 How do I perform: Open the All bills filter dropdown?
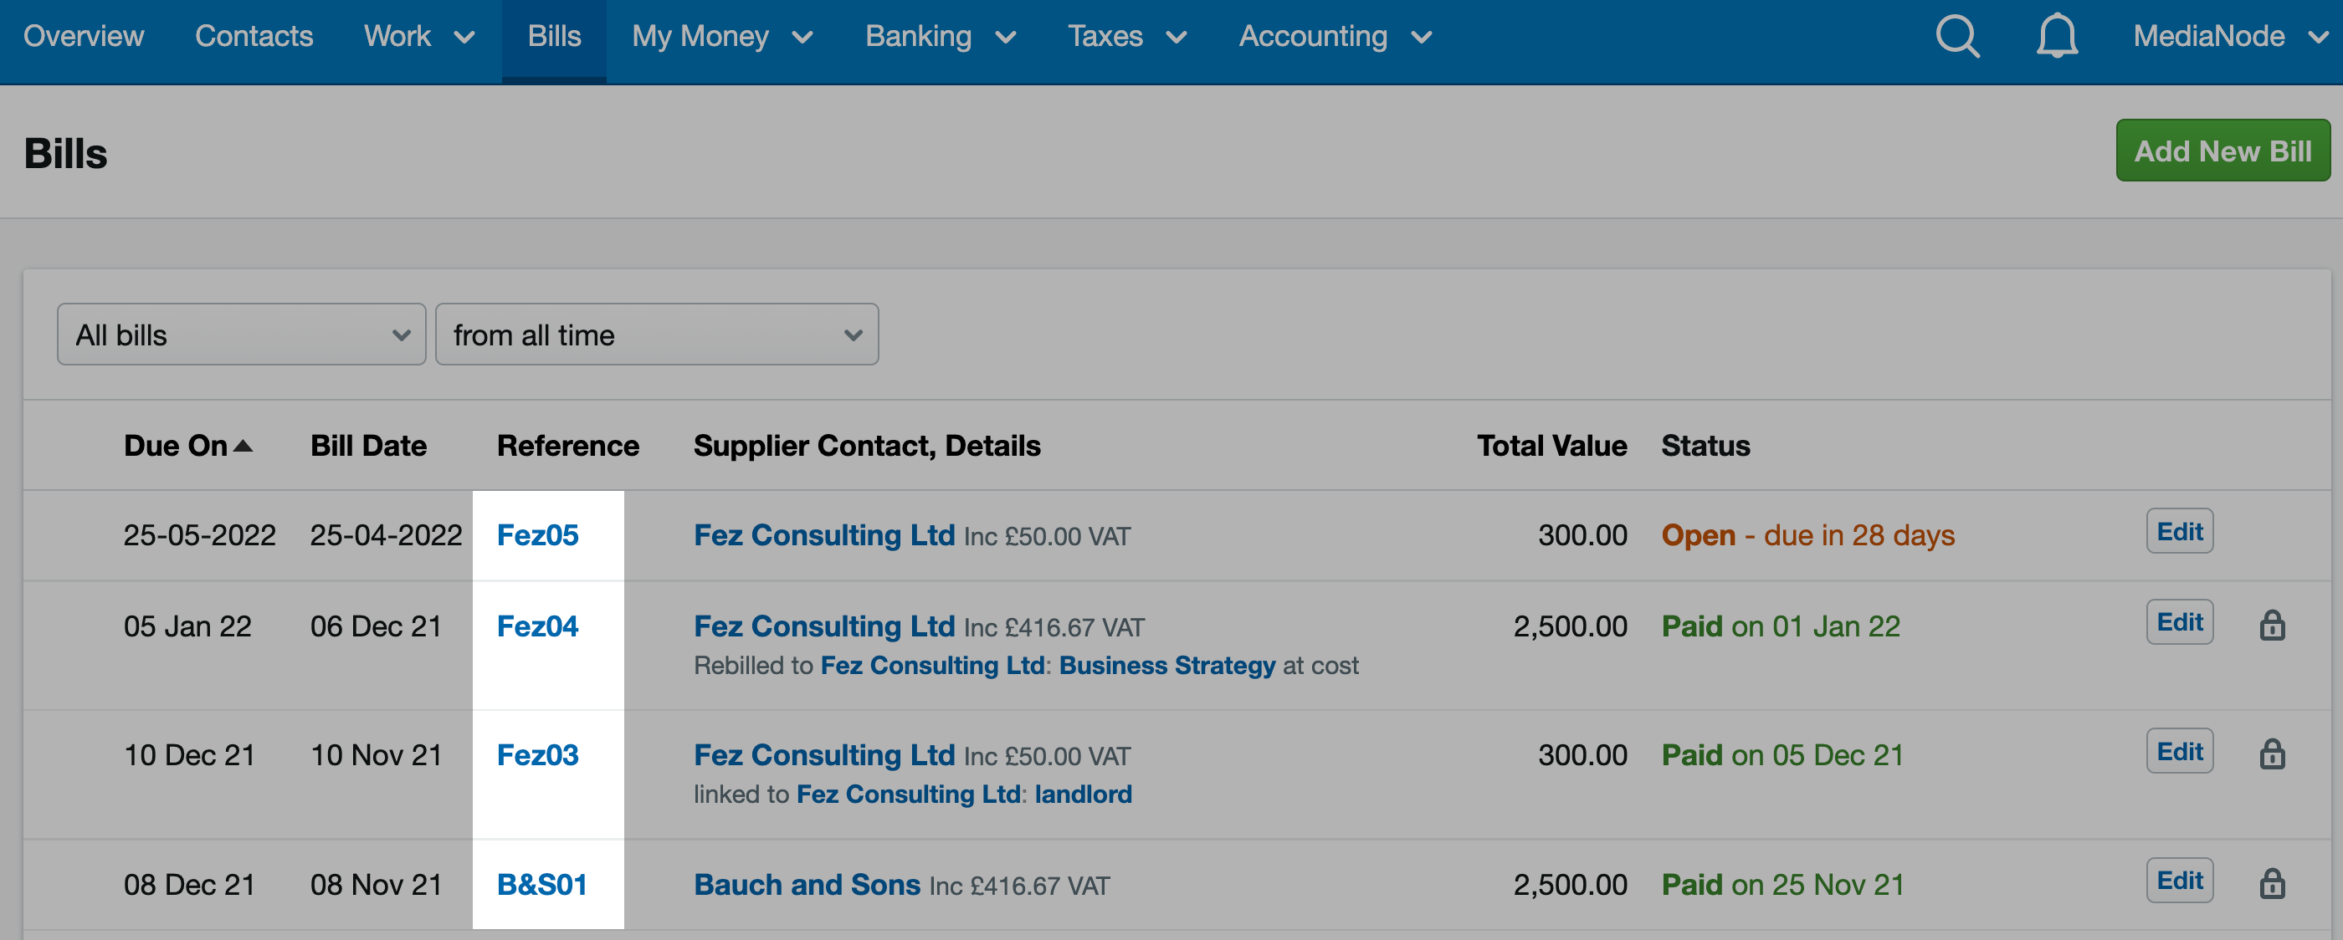coord(240,335)
